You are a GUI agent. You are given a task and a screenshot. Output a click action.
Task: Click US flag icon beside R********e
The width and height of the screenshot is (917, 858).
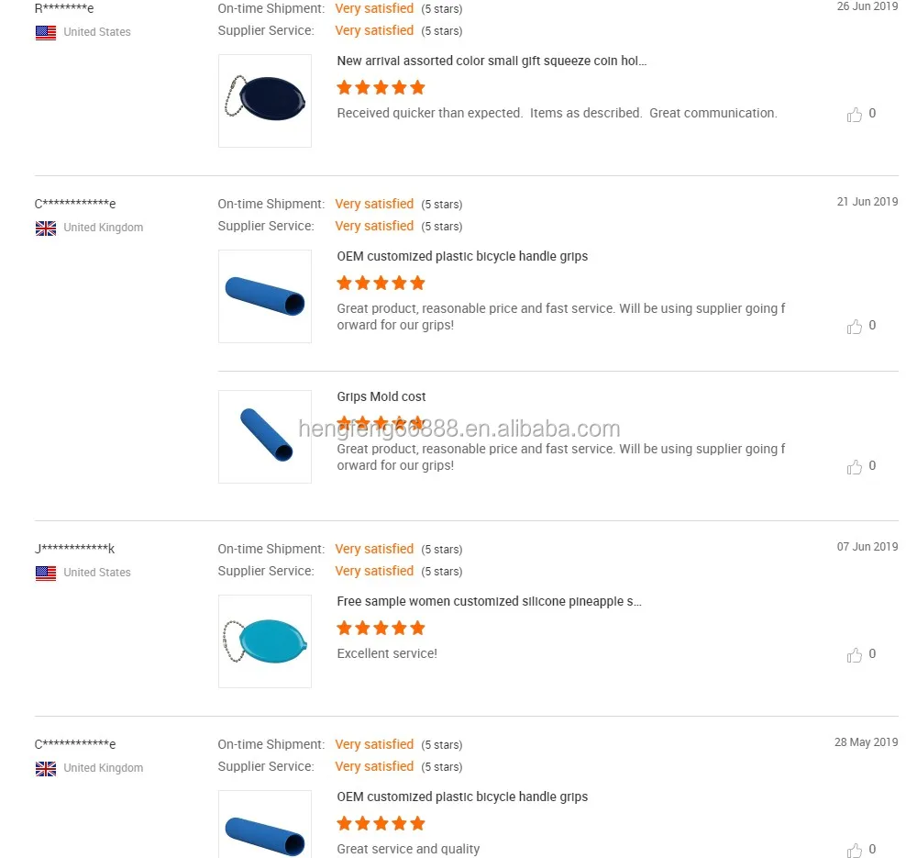pyautogui.click(x=46, y=33)
